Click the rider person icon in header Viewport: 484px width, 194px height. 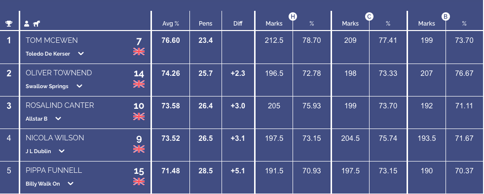pyautogui.click(x=27, y=24)
